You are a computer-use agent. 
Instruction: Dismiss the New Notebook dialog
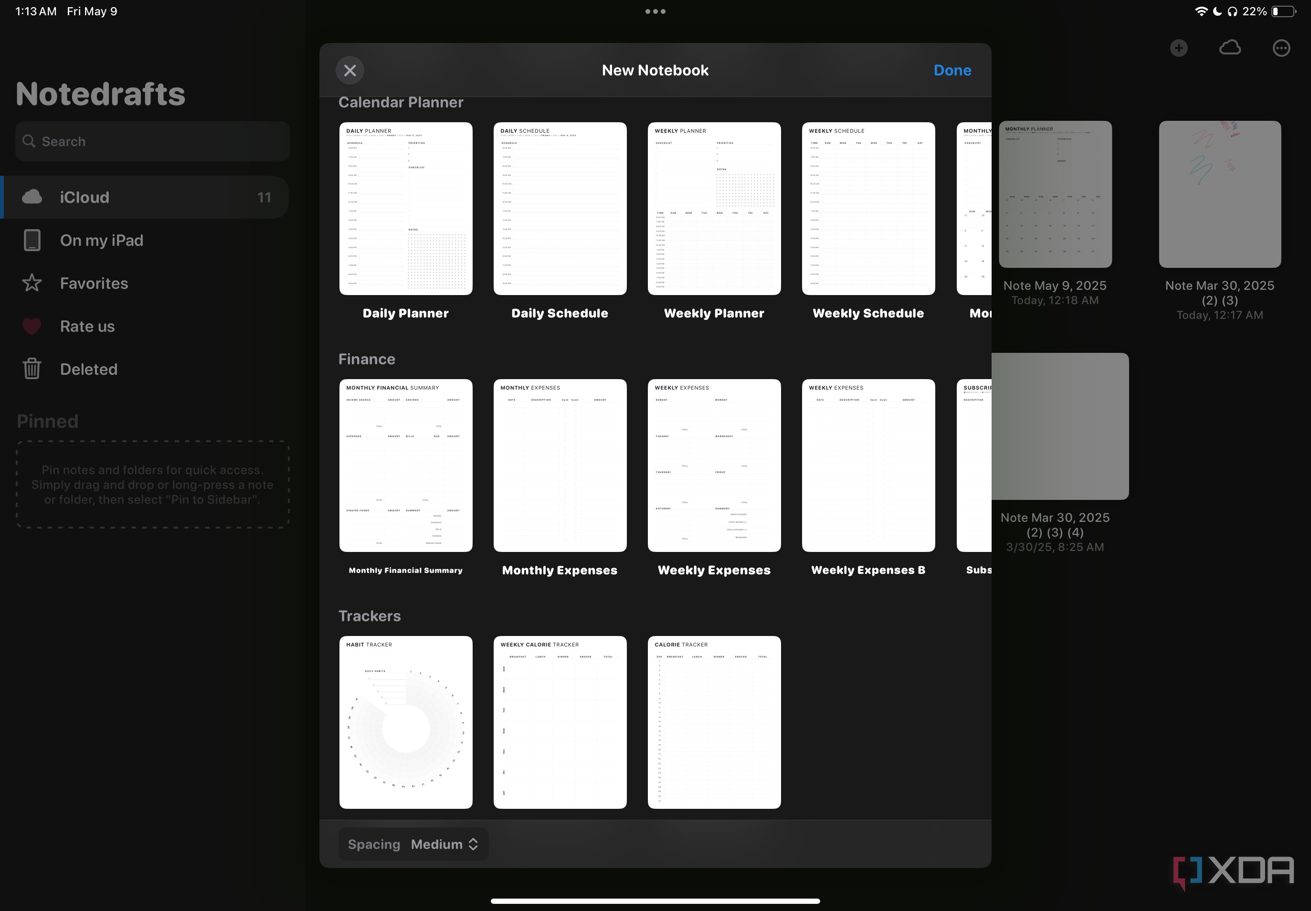click(x=350, y=70)
